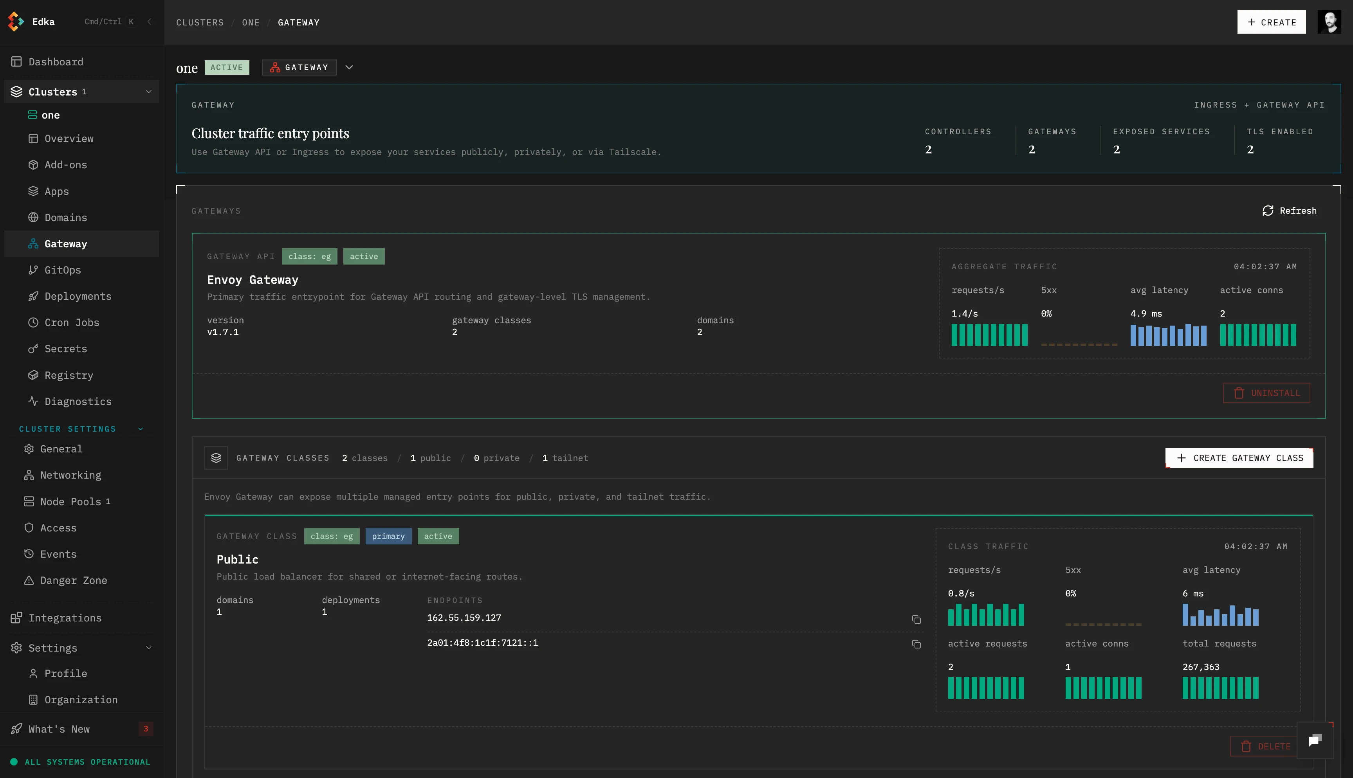This screenshot has width=1353, height=778.
Task: Click the Edka logo icon
Action: tap(16, 22)
